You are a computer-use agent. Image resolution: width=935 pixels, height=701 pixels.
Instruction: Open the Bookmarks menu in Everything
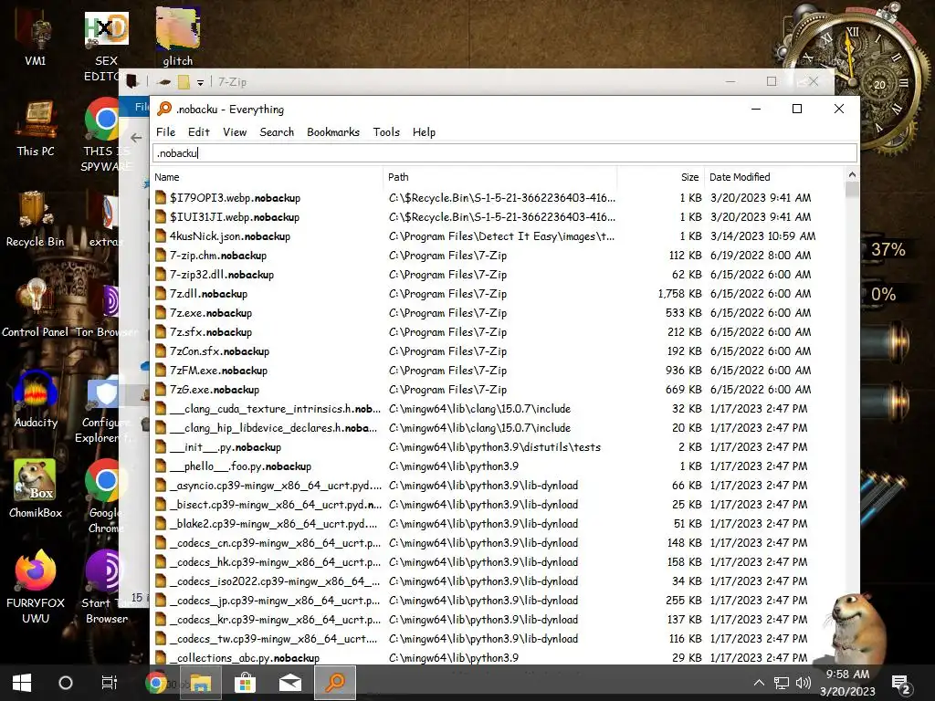(332, 131)
